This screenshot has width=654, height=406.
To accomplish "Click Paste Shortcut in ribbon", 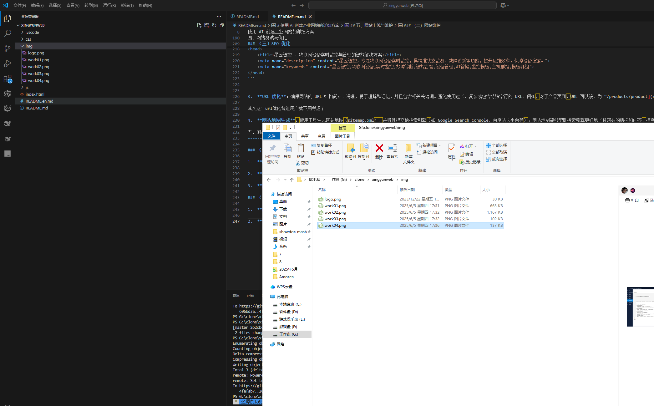I will coord(325,152).
